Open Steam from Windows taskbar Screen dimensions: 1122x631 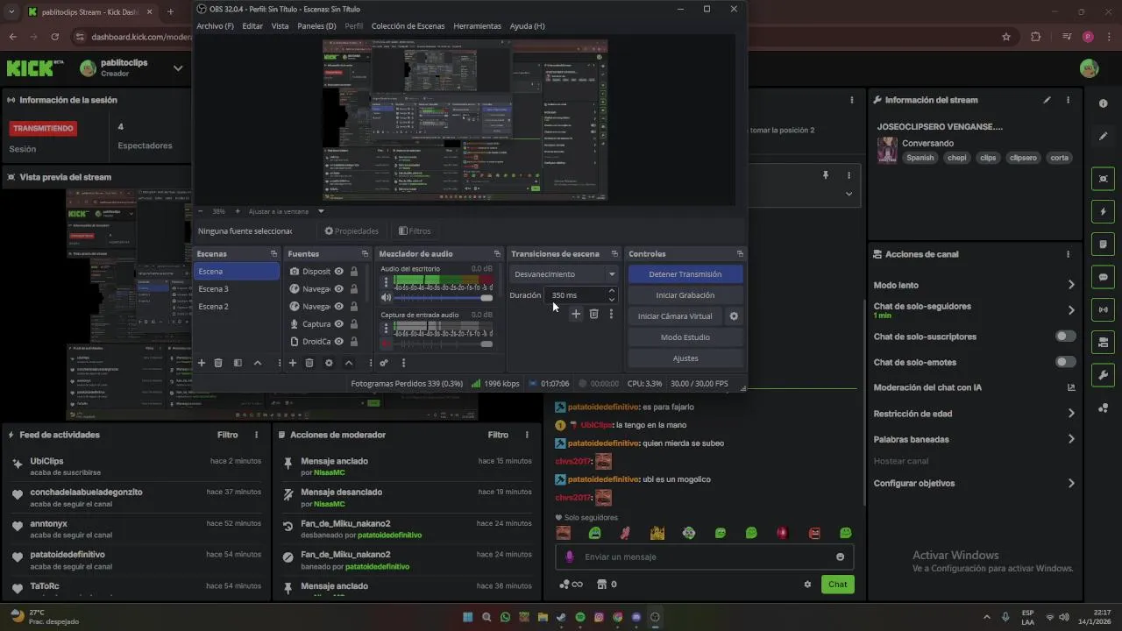(562, 617)
